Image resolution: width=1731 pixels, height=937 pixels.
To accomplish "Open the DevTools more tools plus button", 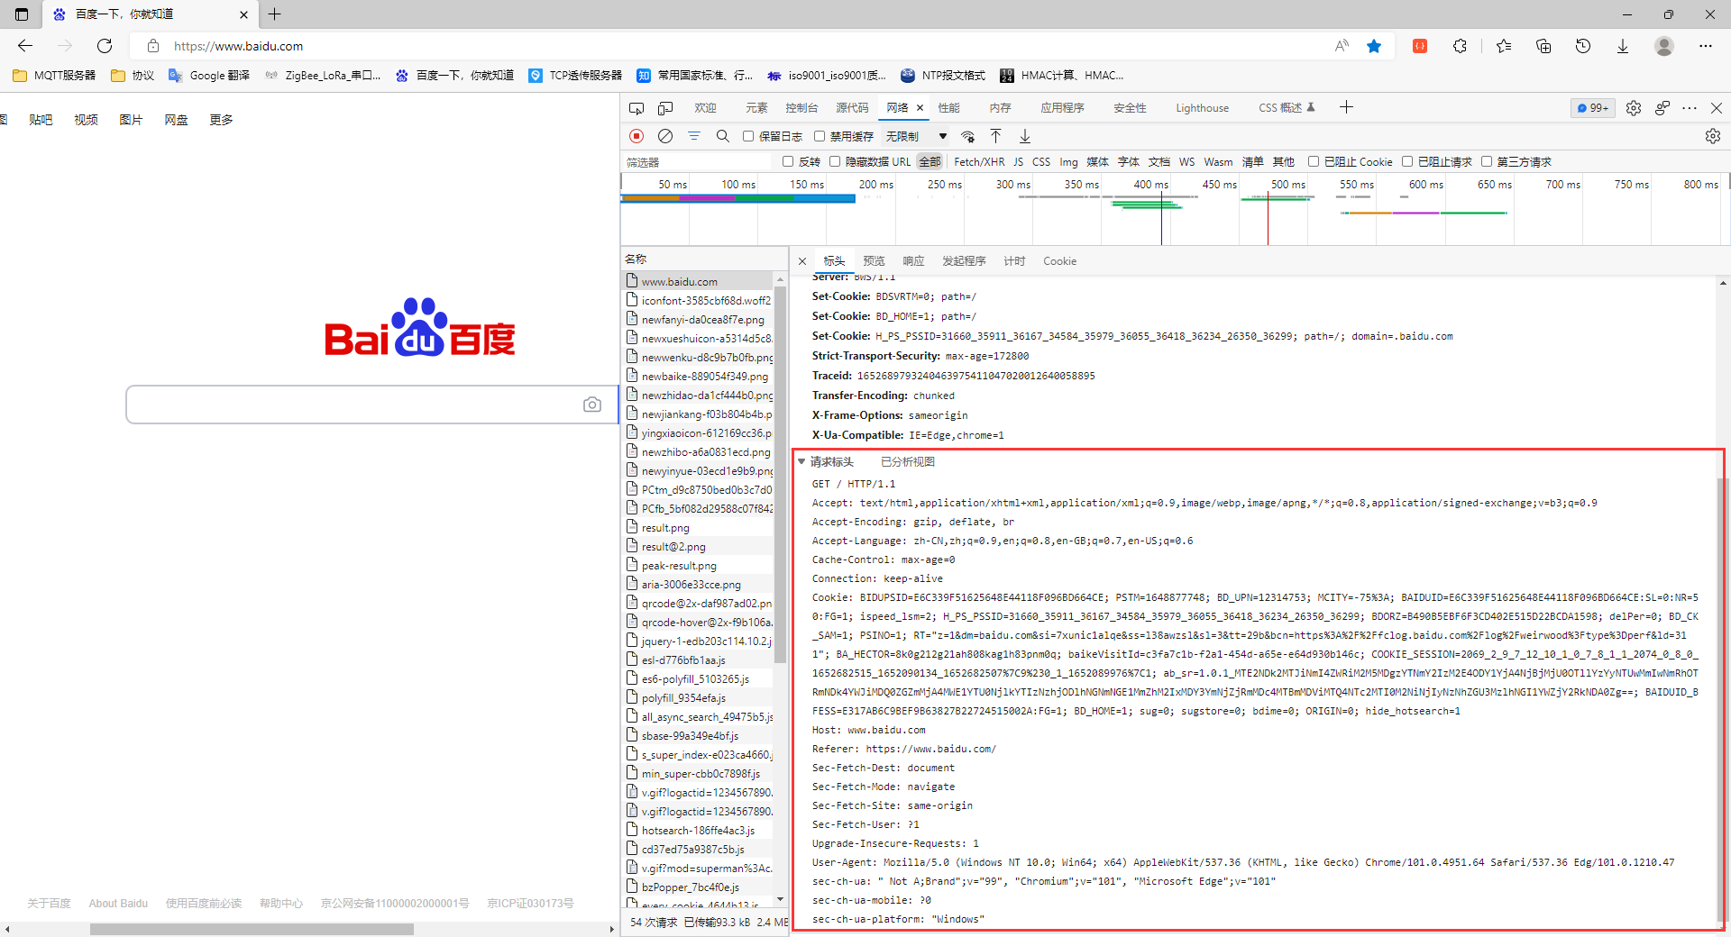I will pos(1346,107).
